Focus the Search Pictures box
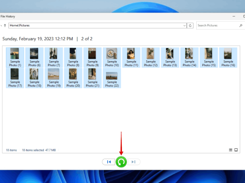Image resolution: width=245 pixels, height=183 pixels. click(x=218, y=26)
